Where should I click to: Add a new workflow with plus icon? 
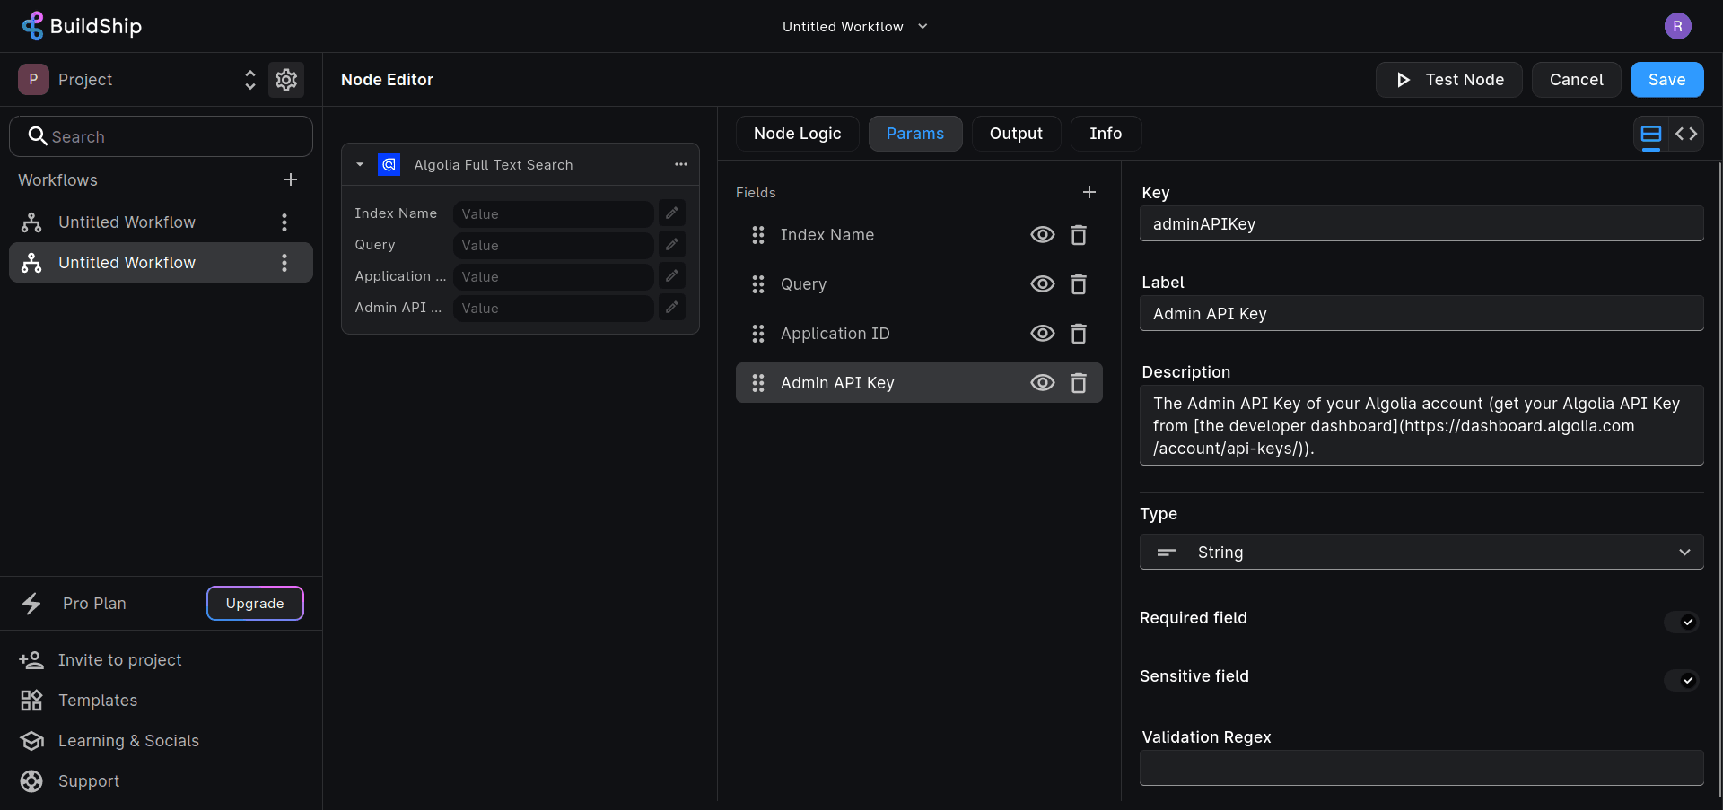[291, 179]
